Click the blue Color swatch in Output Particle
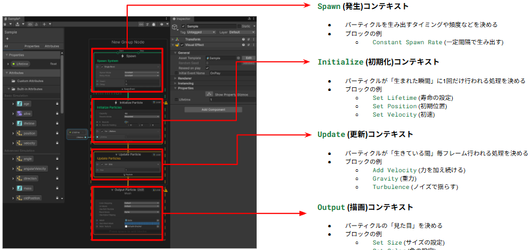Viewport: 532px width, 250px height. (142, 223)
